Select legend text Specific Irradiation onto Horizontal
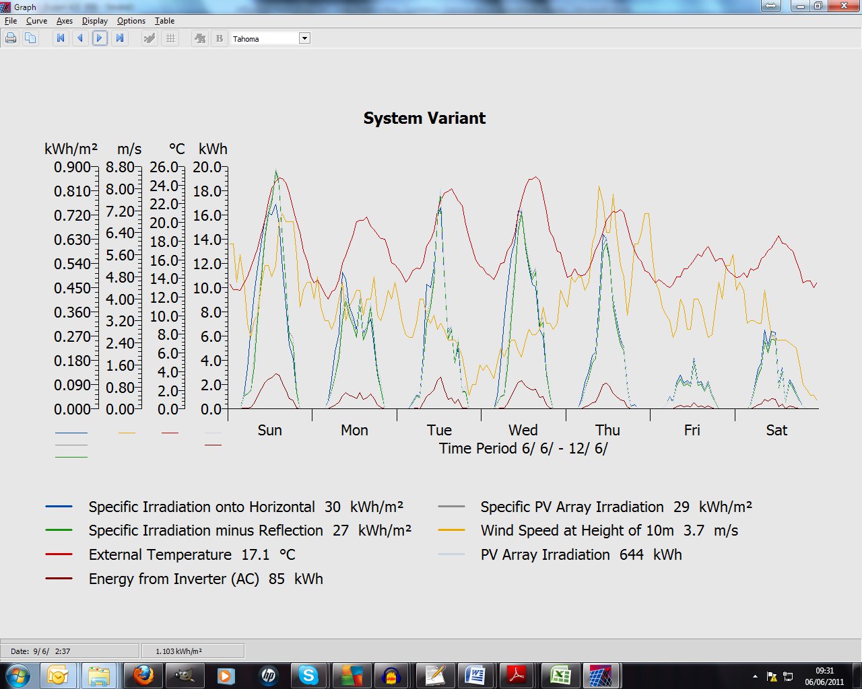 click(x=202, y=507)
